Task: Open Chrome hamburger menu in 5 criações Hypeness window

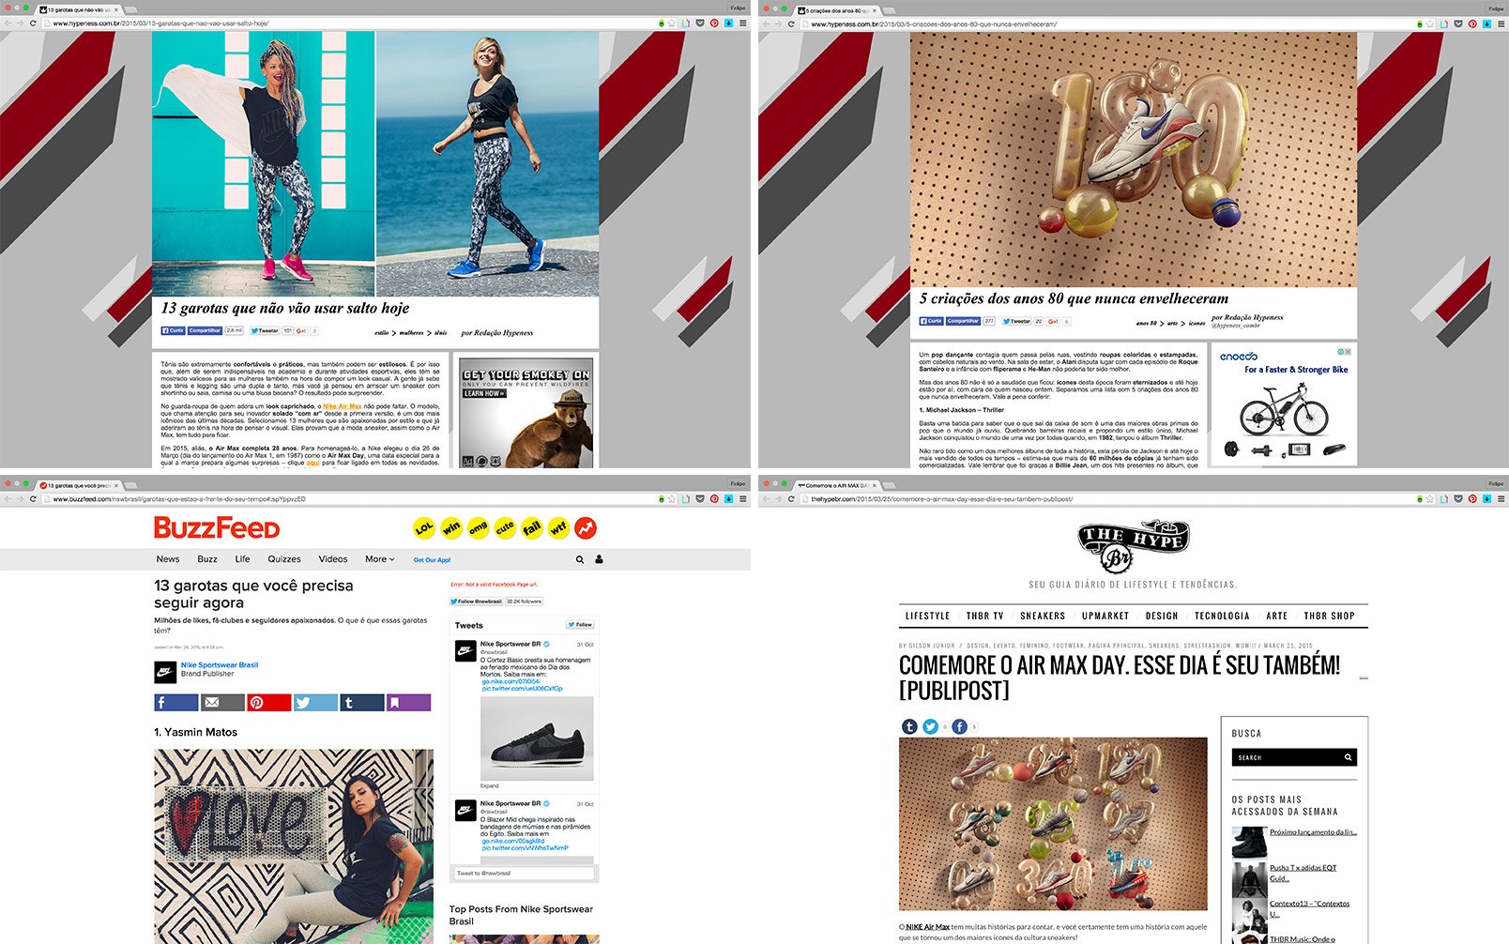Action: (1501, 23)
